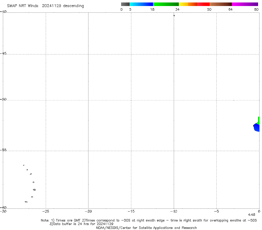Click the latitude axis label '-55'
262x230 pixels.
pyautogui.click(x=3, y=150)
